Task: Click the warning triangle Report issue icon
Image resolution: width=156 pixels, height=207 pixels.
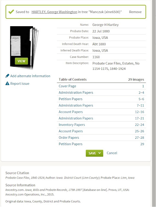Action: 7,83
